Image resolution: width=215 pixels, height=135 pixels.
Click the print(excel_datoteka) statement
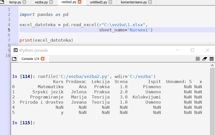pyautogui.click(x=46, y=40)
